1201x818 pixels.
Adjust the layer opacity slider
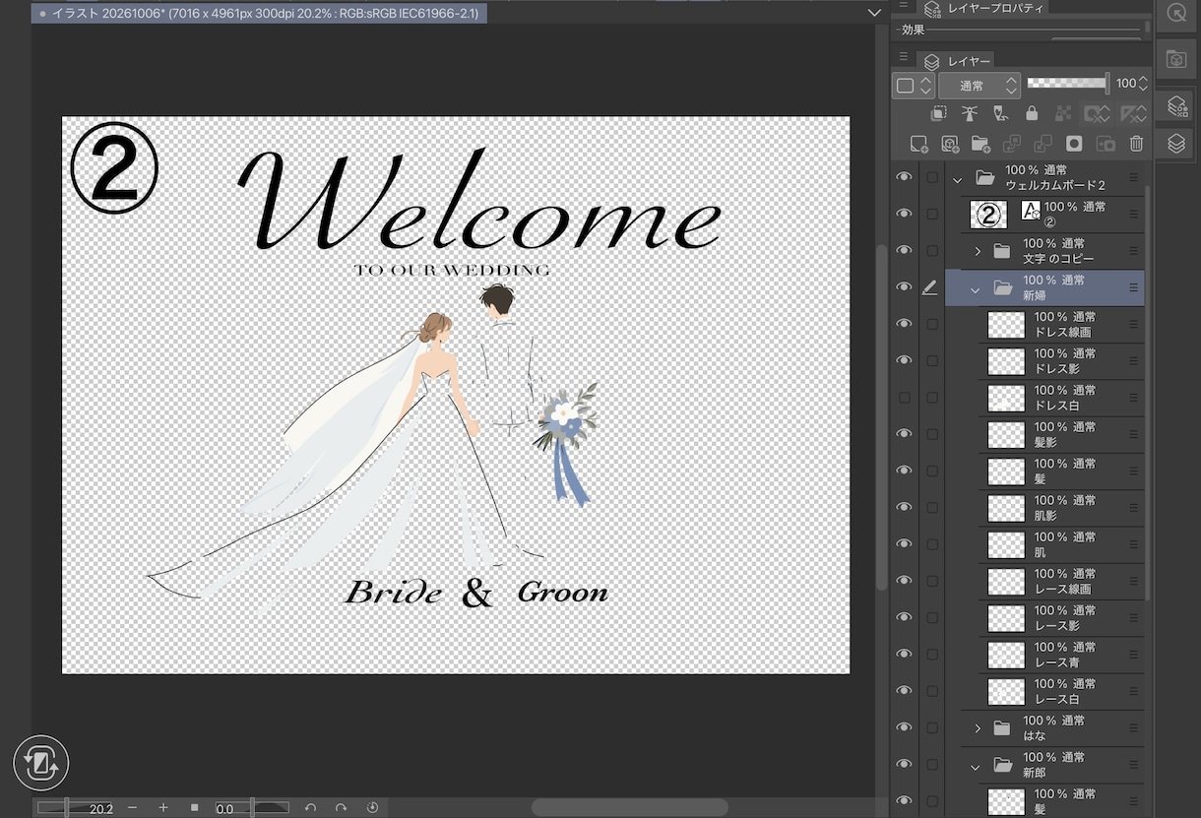coord(1067,84)
